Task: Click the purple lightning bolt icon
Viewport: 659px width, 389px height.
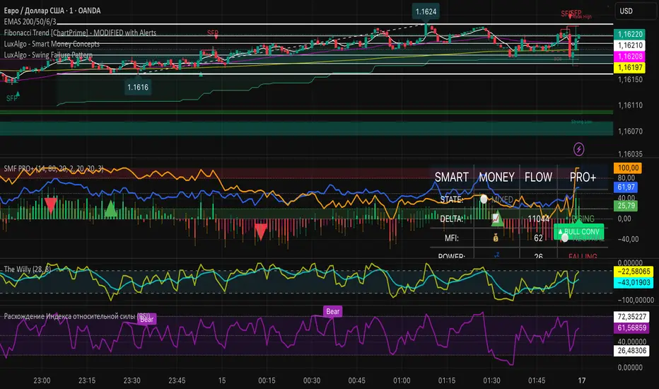Action: click(579, 149)
